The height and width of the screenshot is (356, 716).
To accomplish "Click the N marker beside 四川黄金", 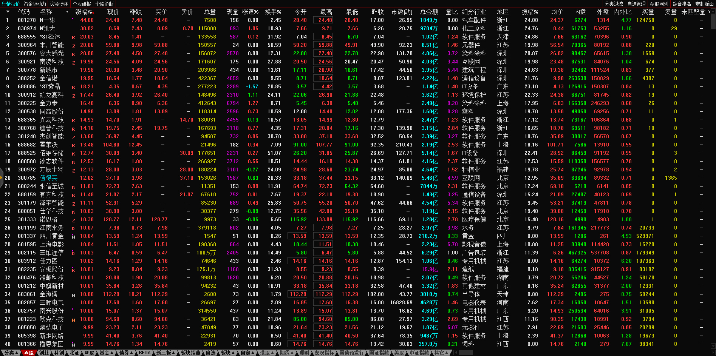I will click(73, 237).
